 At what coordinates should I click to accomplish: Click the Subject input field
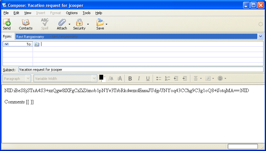(x=141, y=70)
